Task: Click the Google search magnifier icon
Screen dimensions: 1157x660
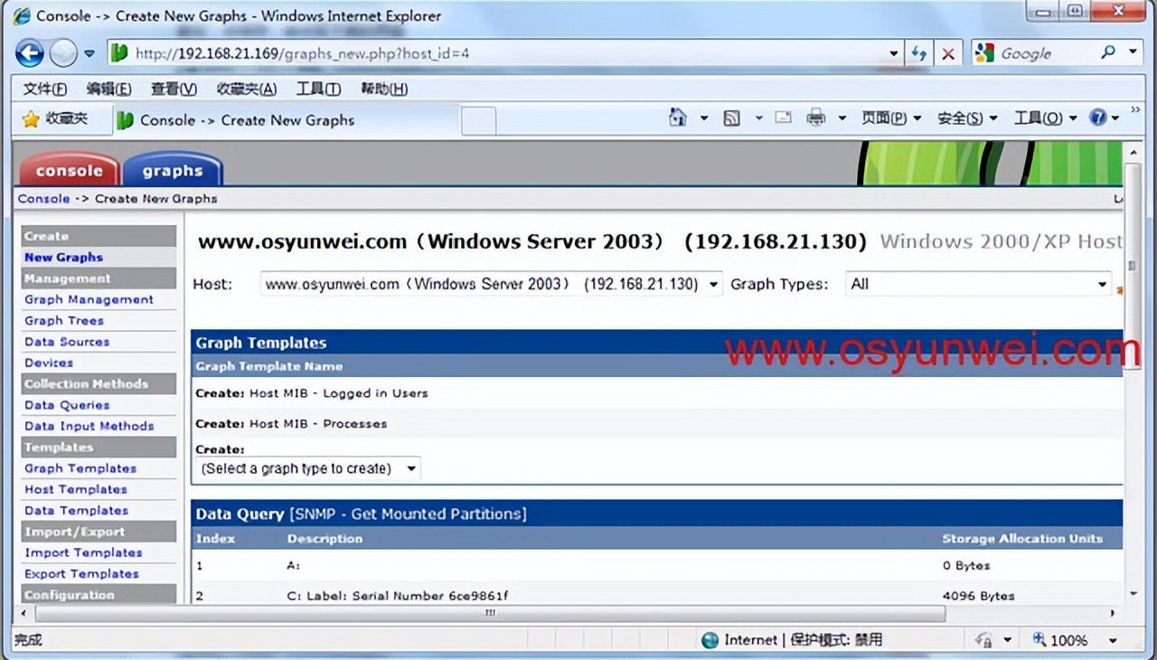Action: pyautogui.click(x=1107, y=52)
